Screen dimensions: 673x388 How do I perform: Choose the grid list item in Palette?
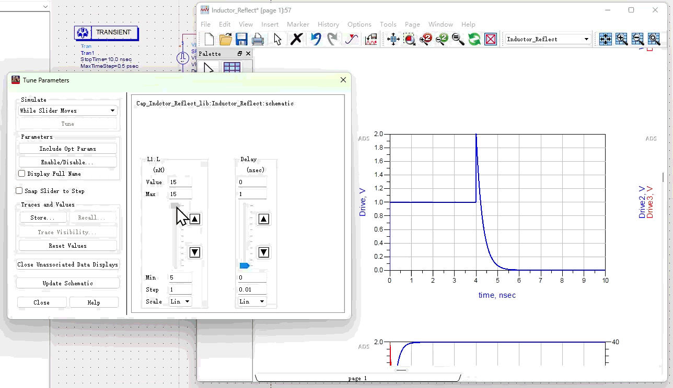click(231, 68)
